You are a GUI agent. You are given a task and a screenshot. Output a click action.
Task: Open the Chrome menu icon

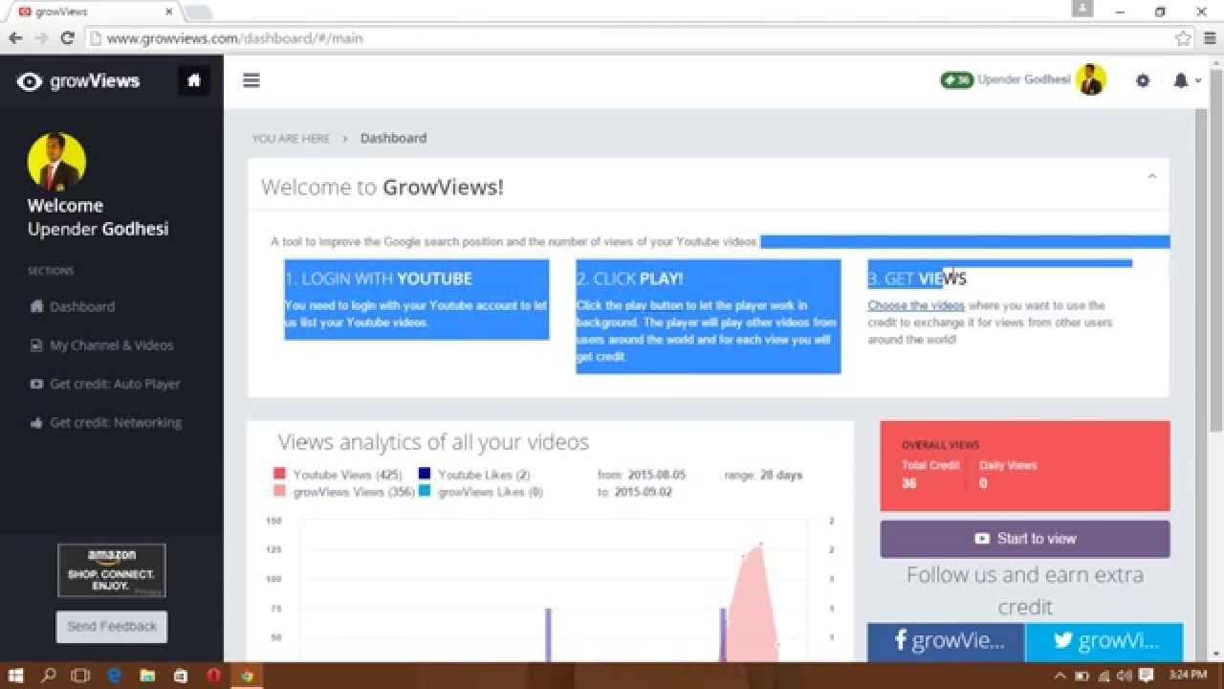coord(1209,38)
